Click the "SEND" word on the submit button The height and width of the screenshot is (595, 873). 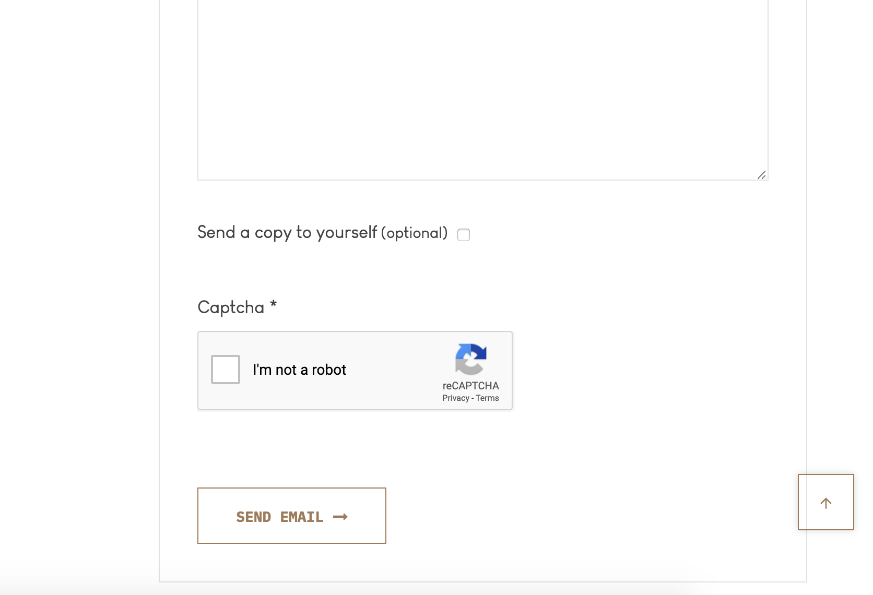click(x=253, y=517)
